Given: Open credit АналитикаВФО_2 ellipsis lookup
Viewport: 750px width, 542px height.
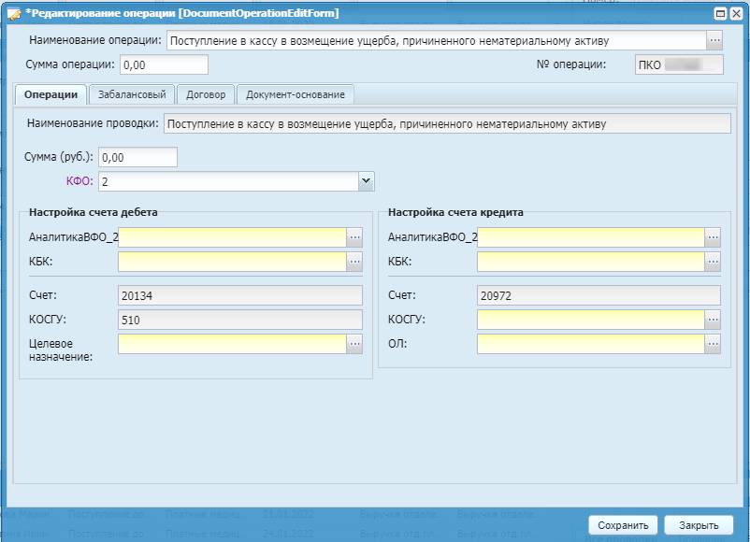Looking at the screenshot, I should tap(713, 237).
